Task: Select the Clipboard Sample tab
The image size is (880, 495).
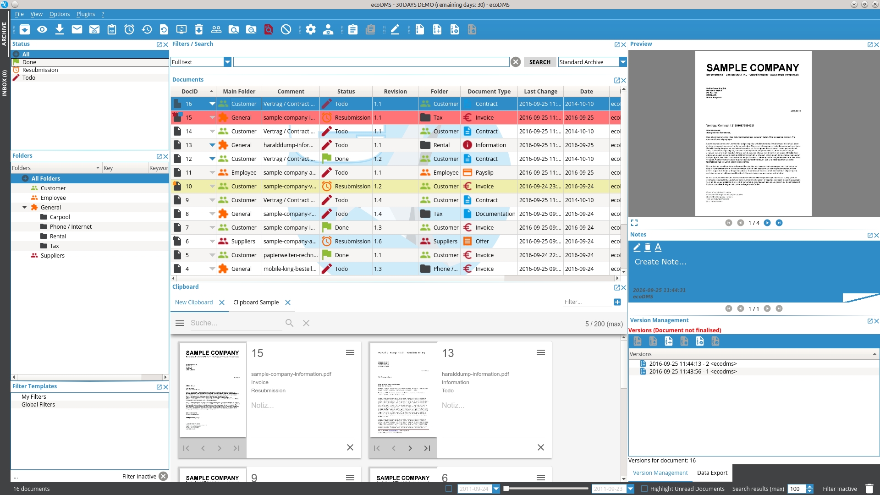Action: click(256, 302)
